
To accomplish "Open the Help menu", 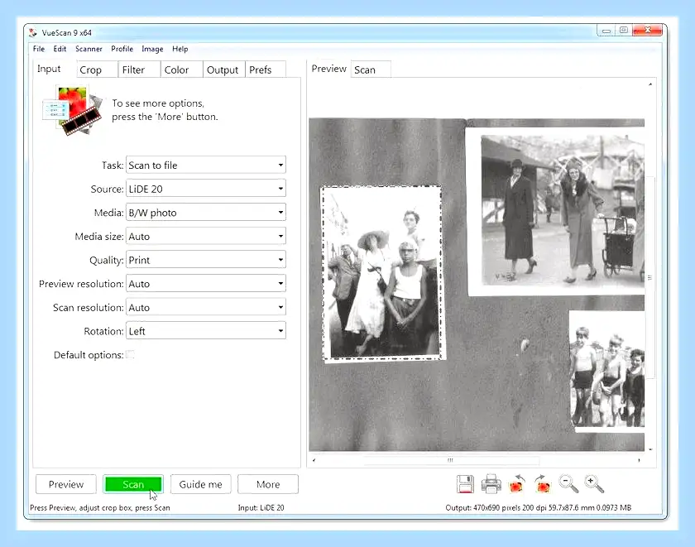I will pos(180,49).
